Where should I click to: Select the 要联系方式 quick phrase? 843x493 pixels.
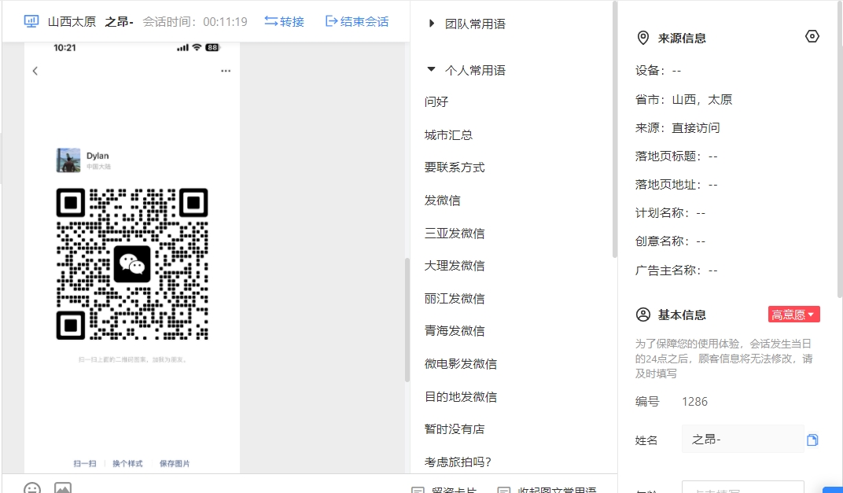tap(455, 167)
